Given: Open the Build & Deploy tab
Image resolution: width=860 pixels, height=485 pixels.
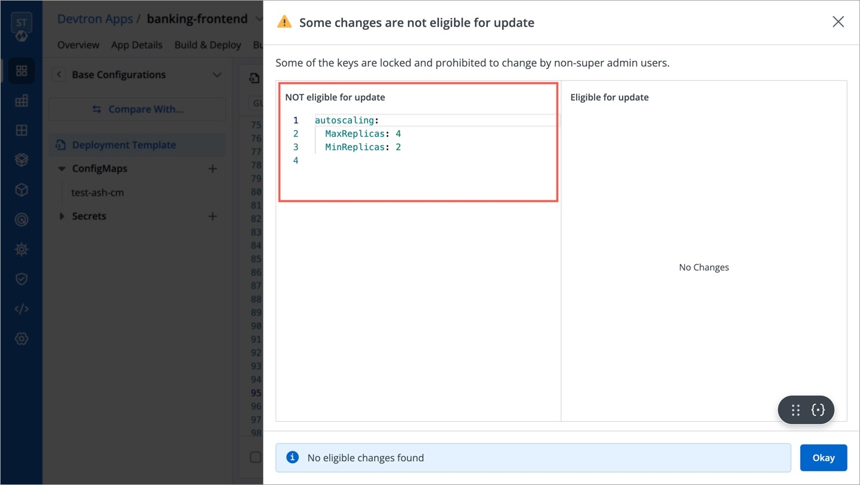Looking at the screenshot, I should tap(208, 45).
